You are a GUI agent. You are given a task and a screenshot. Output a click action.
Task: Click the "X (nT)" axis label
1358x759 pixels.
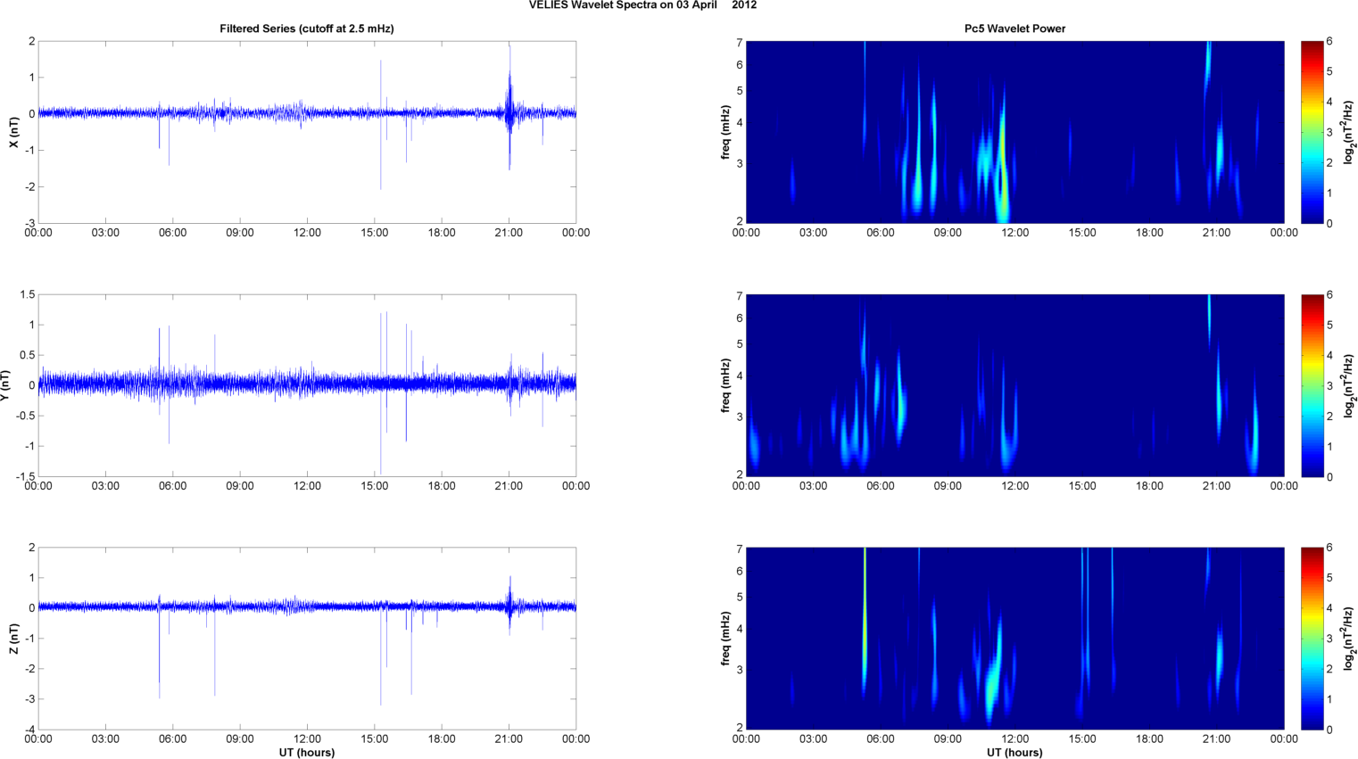13,132
